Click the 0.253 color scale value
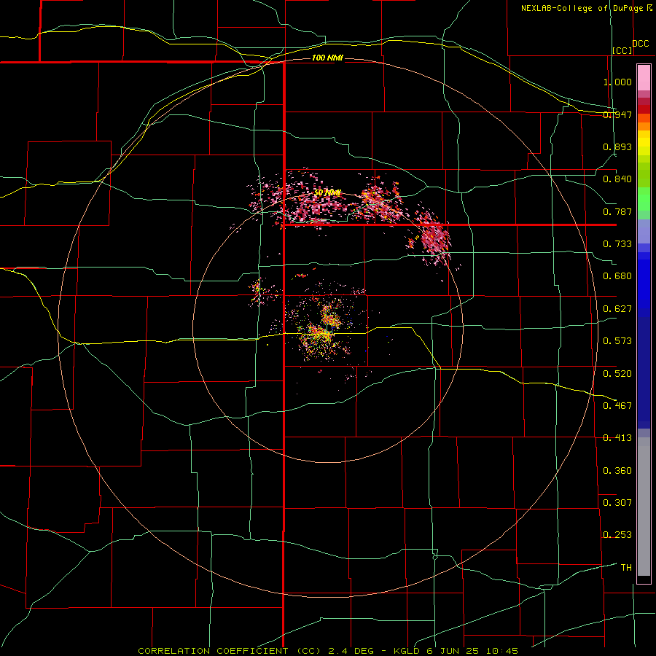 tap(617, 535)
